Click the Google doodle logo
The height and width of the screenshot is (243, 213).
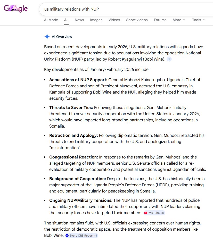[16, 9]
